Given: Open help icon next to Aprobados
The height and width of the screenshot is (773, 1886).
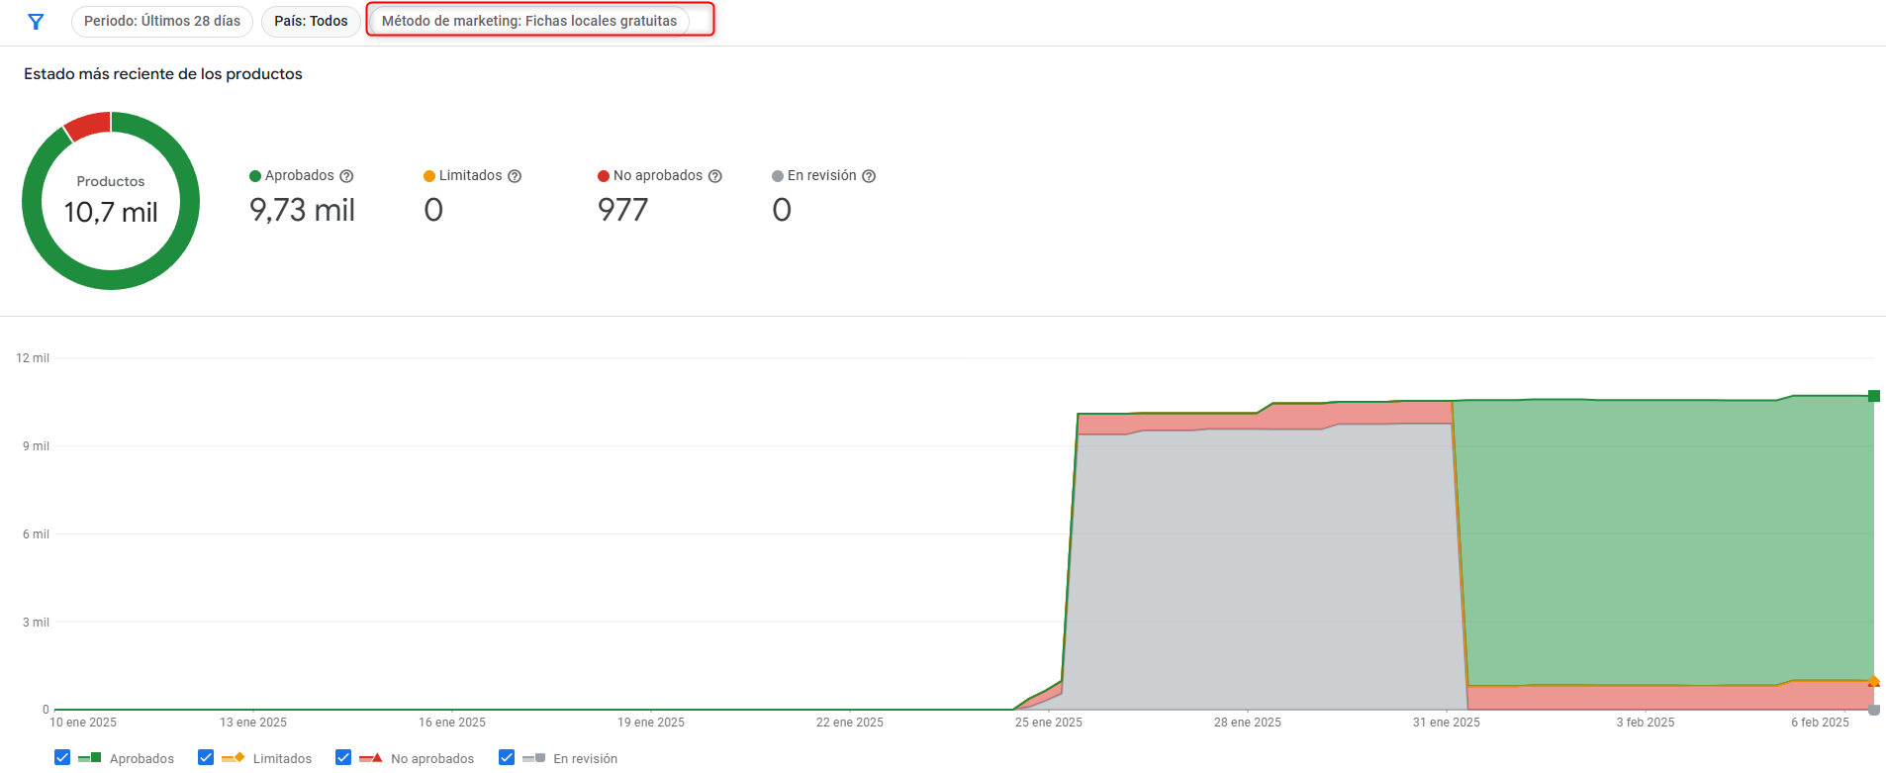Looking at the screenshot, I should (x=346, y=176).
